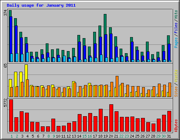
Task: Click day '25' on the x-axis
Action: click(x=137, y=136)
